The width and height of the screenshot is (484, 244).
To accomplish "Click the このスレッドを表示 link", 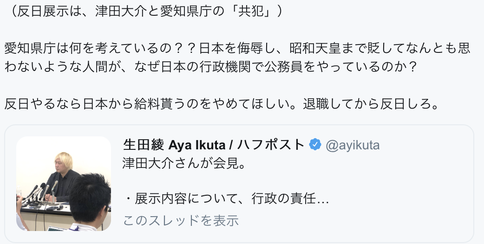I will pyautogui.click(x=181, y=220).
